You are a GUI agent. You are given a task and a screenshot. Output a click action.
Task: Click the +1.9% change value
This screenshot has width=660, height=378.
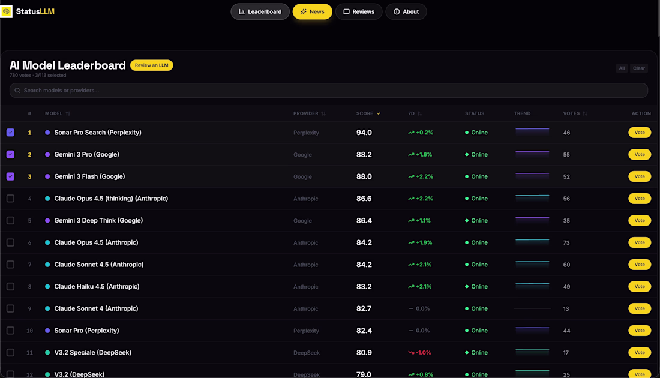pyautogui.click(x=424, y=243)
